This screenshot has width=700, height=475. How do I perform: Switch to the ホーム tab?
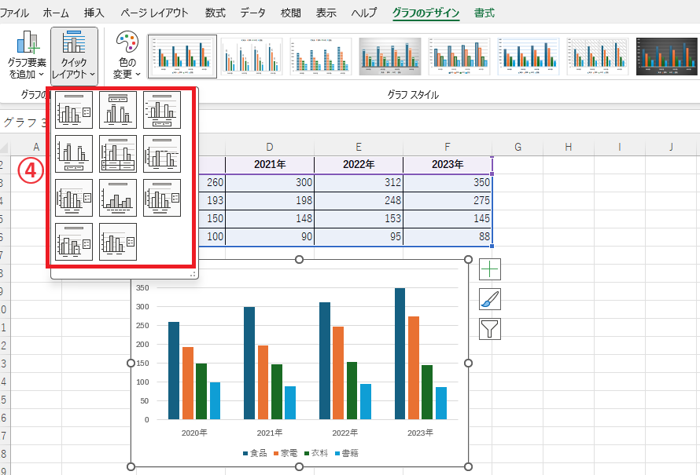(x=56, y=13)
